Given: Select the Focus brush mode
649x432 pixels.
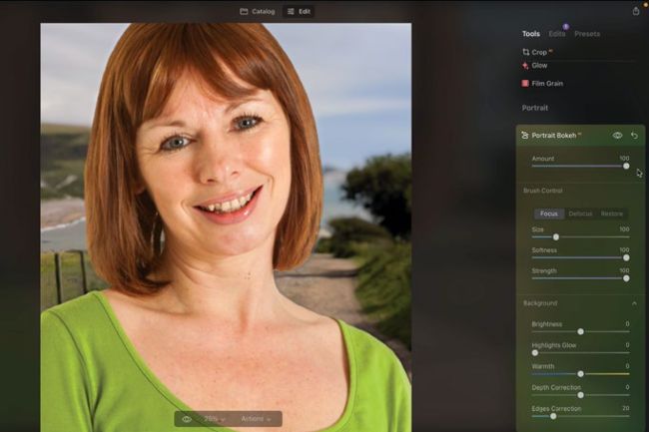Looking at the screenshot, I should 549,214.
